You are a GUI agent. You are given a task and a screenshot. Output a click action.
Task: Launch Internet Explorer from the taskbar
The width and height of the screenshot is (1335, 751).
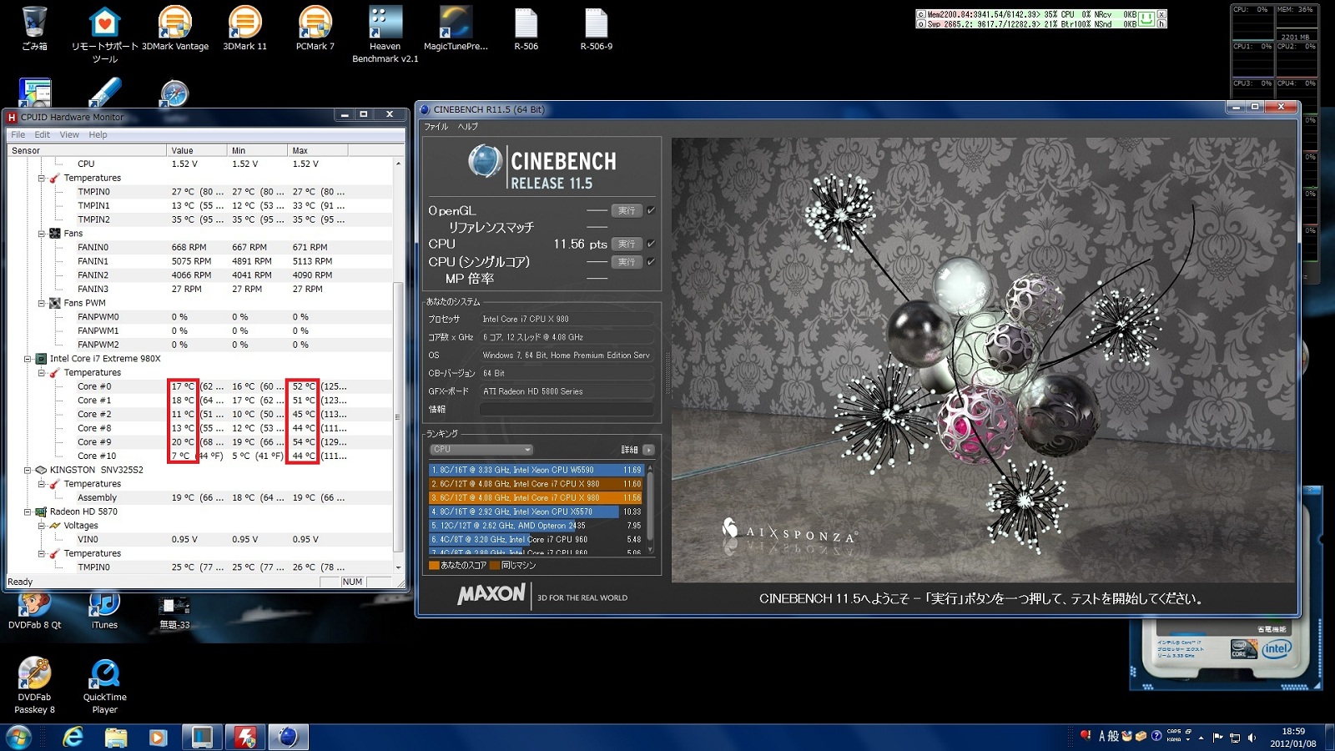[73, 737]
